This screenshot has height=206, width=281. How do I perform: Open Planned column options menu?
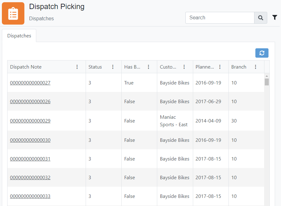220,67
